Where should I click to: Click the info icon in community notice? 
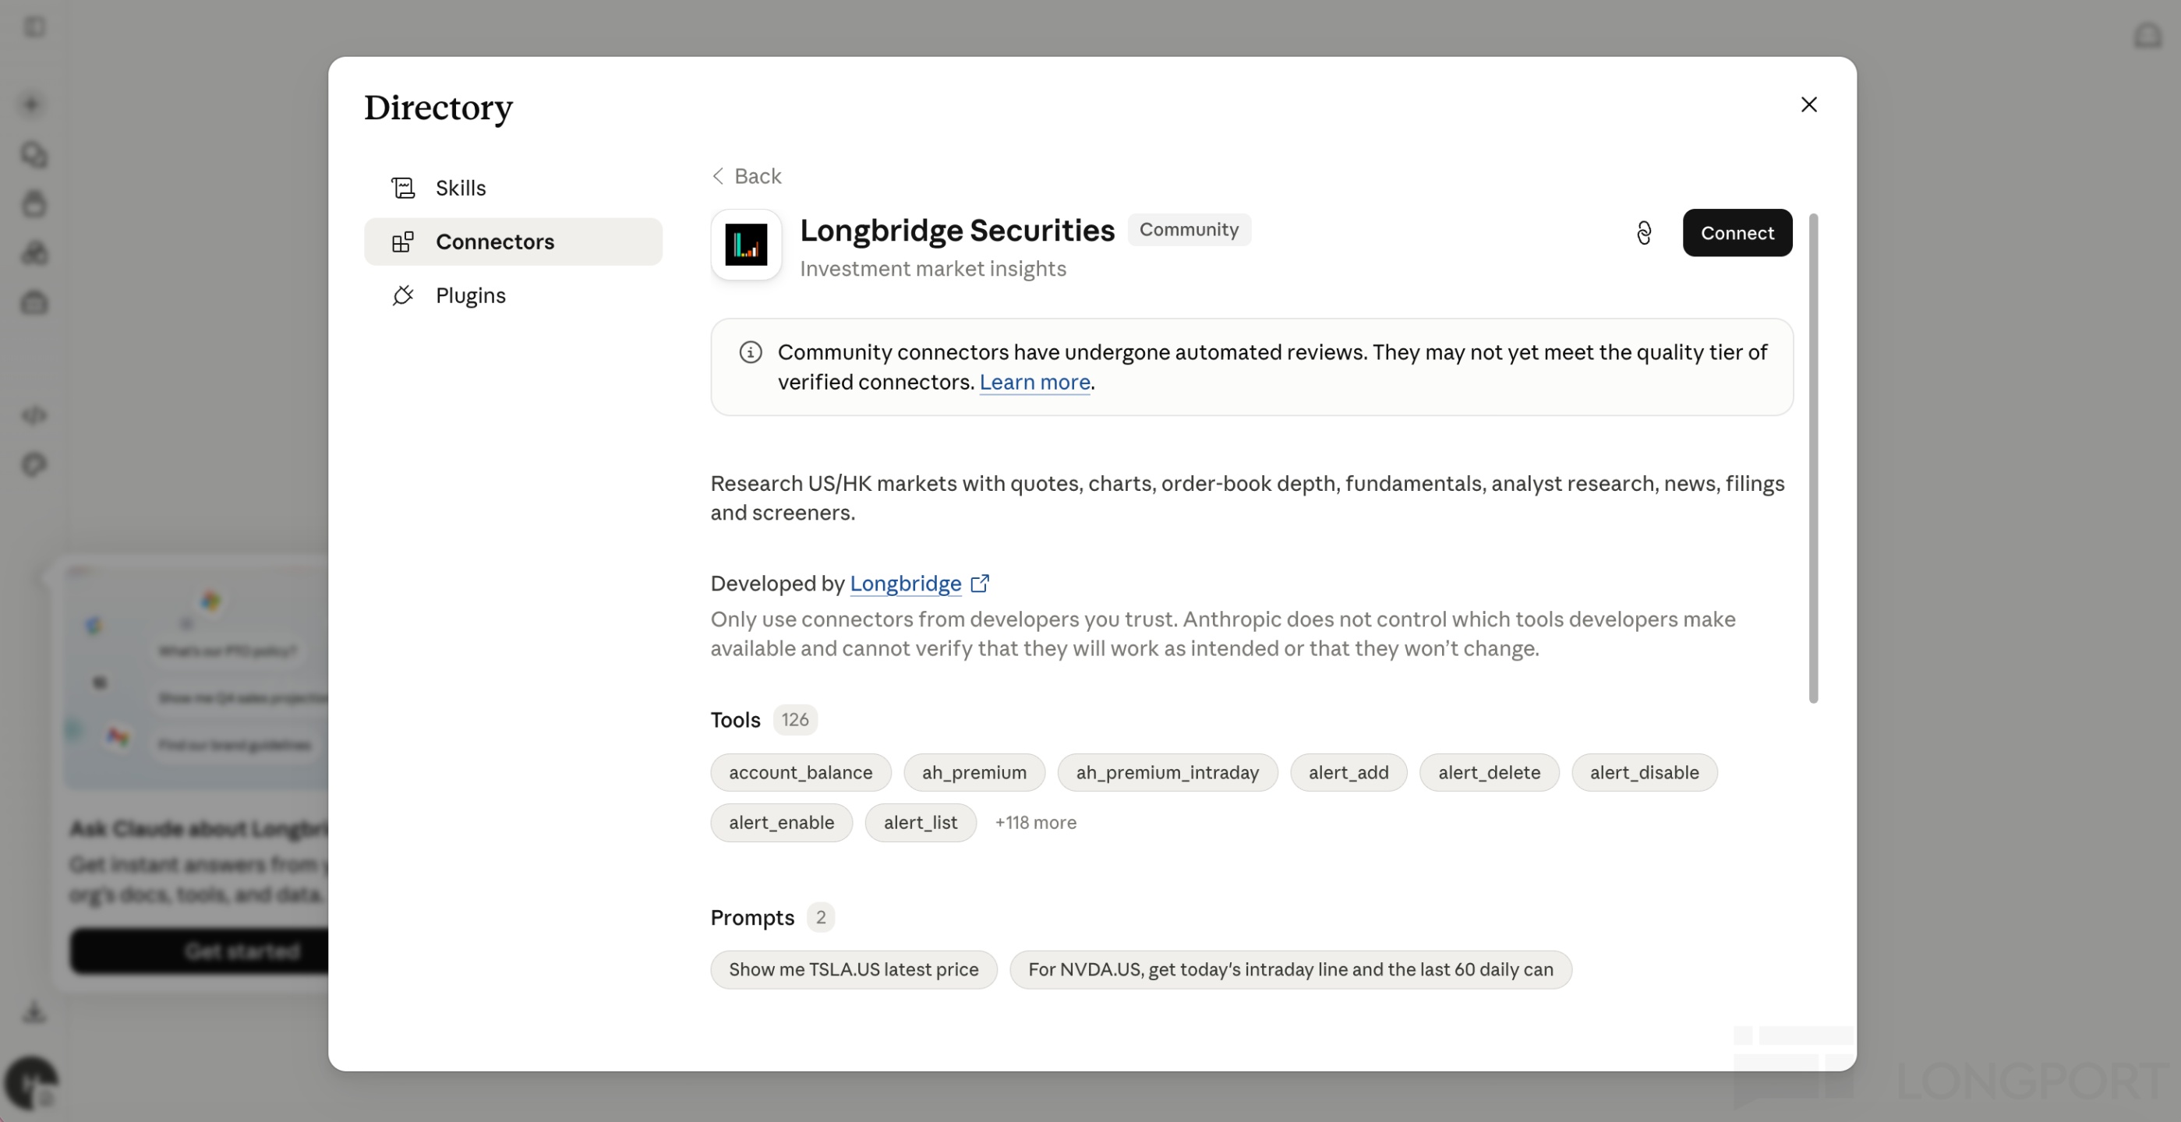[750, 352]
